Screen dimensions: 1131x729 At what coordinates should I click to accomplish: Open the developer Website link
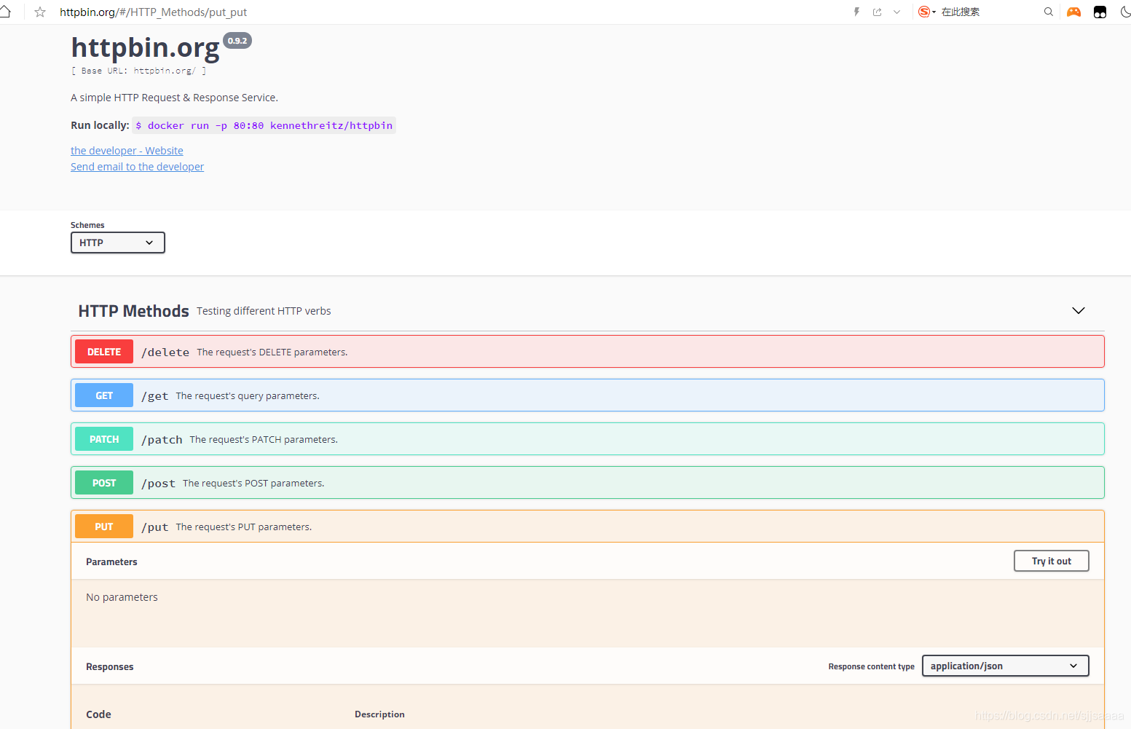(127, 151)
